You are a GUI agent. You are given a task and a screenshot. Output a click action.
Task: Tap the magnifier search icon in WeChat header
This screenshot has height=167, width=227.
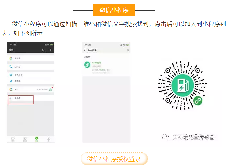click(x=43, y=50)
